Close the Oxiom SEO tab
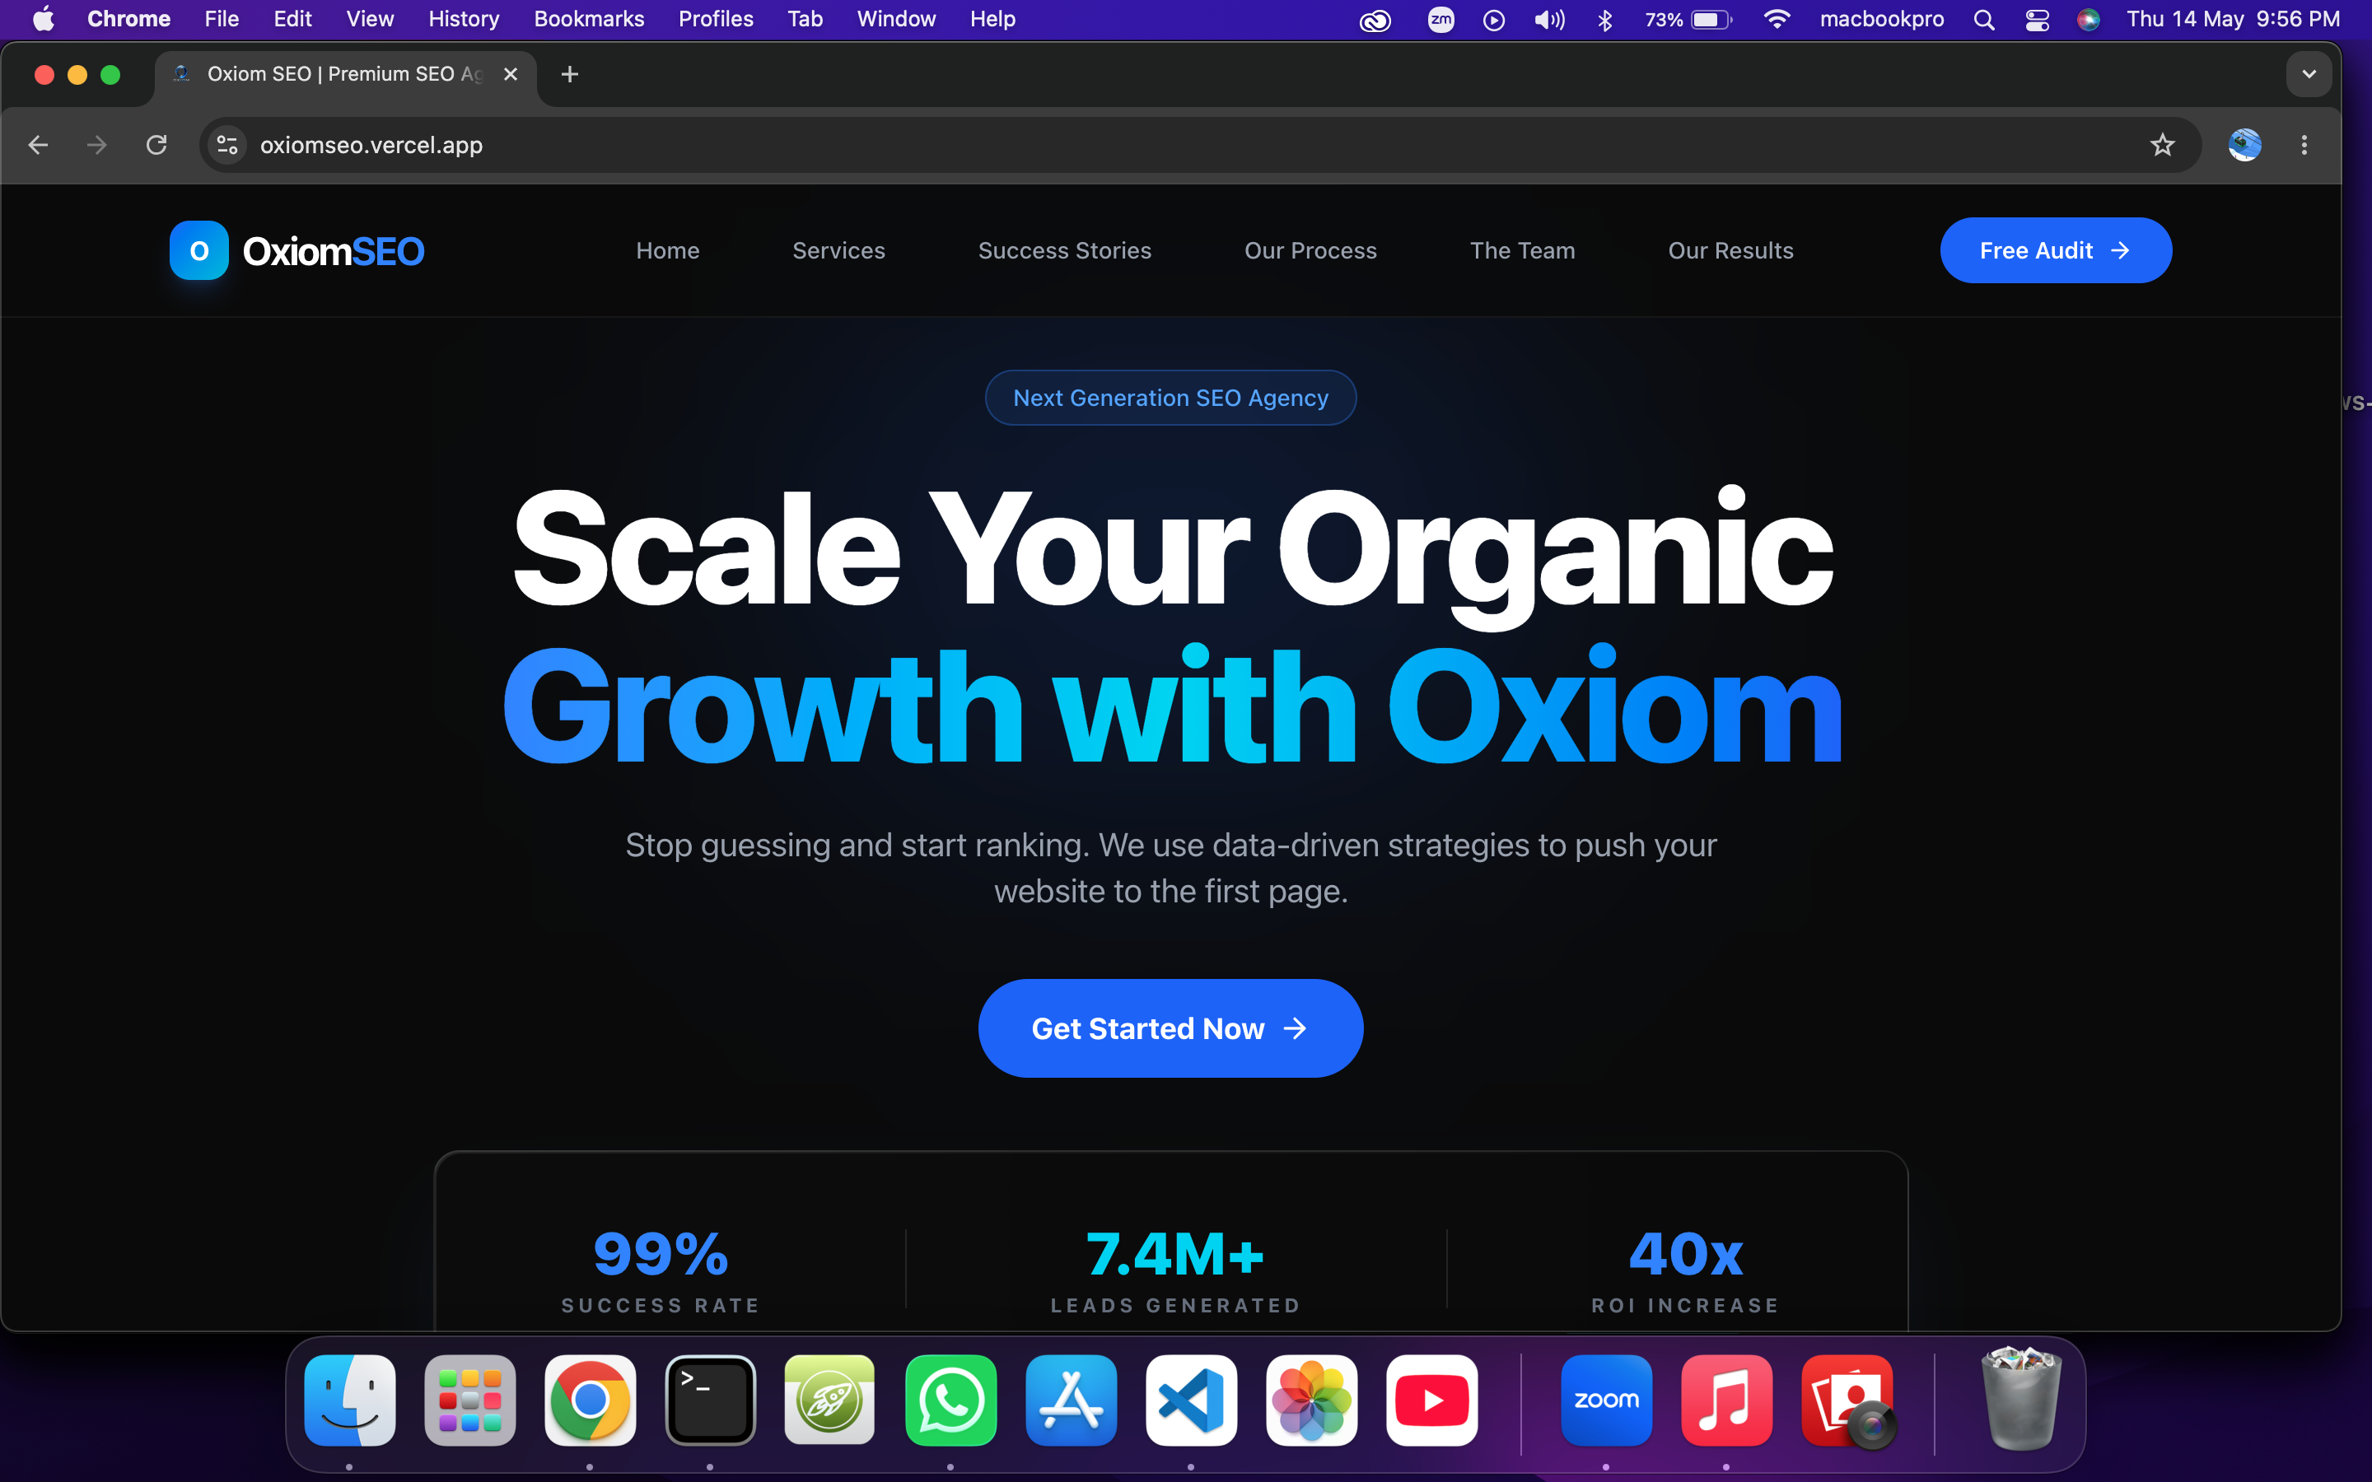 pos(511,74)
